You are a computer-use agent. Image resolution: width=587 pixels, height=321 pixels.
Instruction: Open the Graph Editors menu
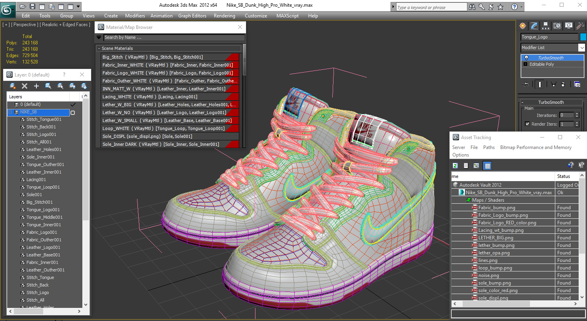tap(192, 16)
